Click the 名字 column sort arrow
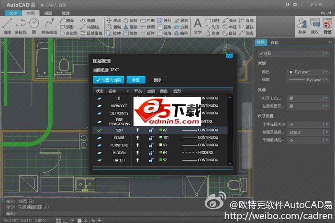Screen dimensions: 335x223 (x=128, y=91)
